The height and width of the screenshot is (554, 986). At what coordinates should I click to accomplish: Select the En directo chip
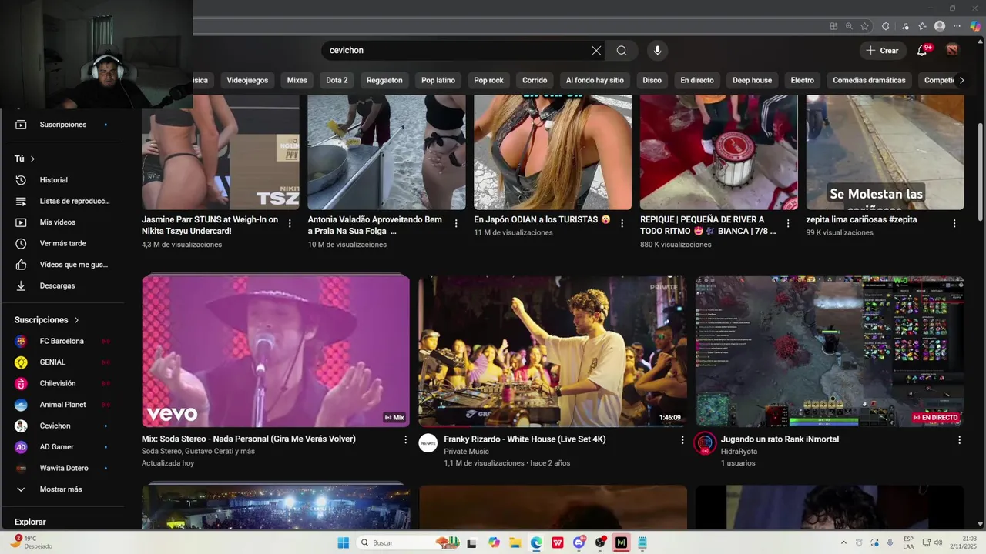[697, 80]
